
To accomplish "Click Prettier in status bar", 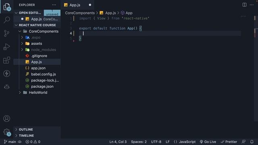I will coord(229,142).
